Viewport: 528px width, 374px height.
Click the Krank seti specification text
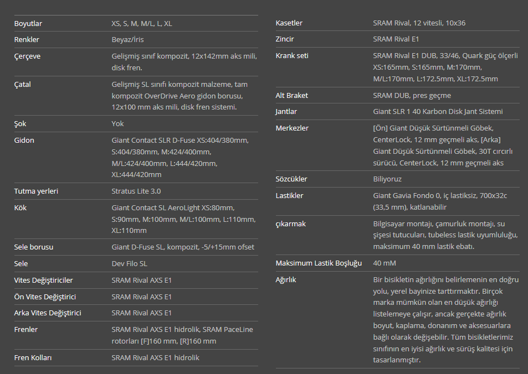[445, 67]
